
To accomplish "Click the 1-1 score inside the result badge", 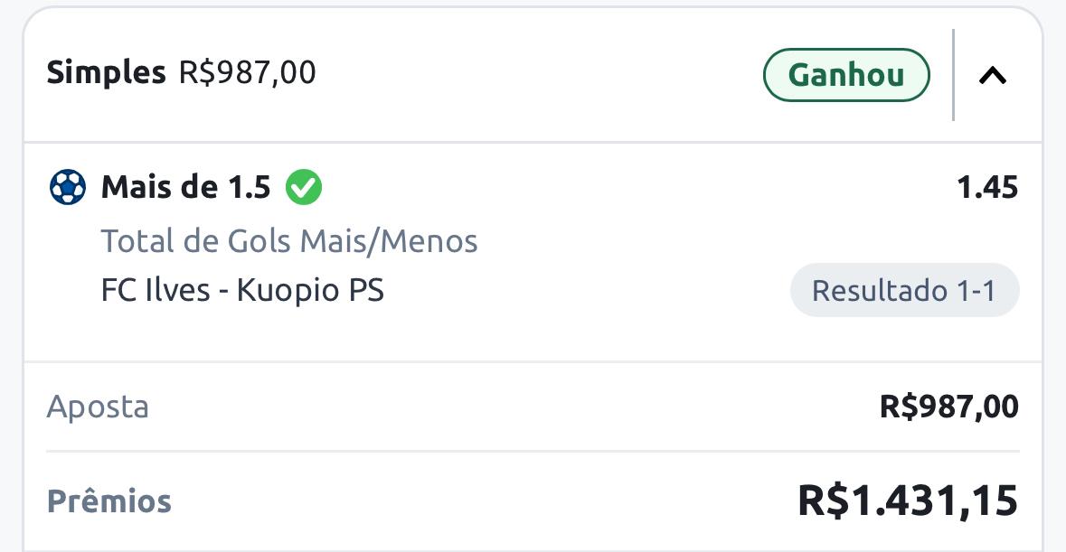I will 976,291.
